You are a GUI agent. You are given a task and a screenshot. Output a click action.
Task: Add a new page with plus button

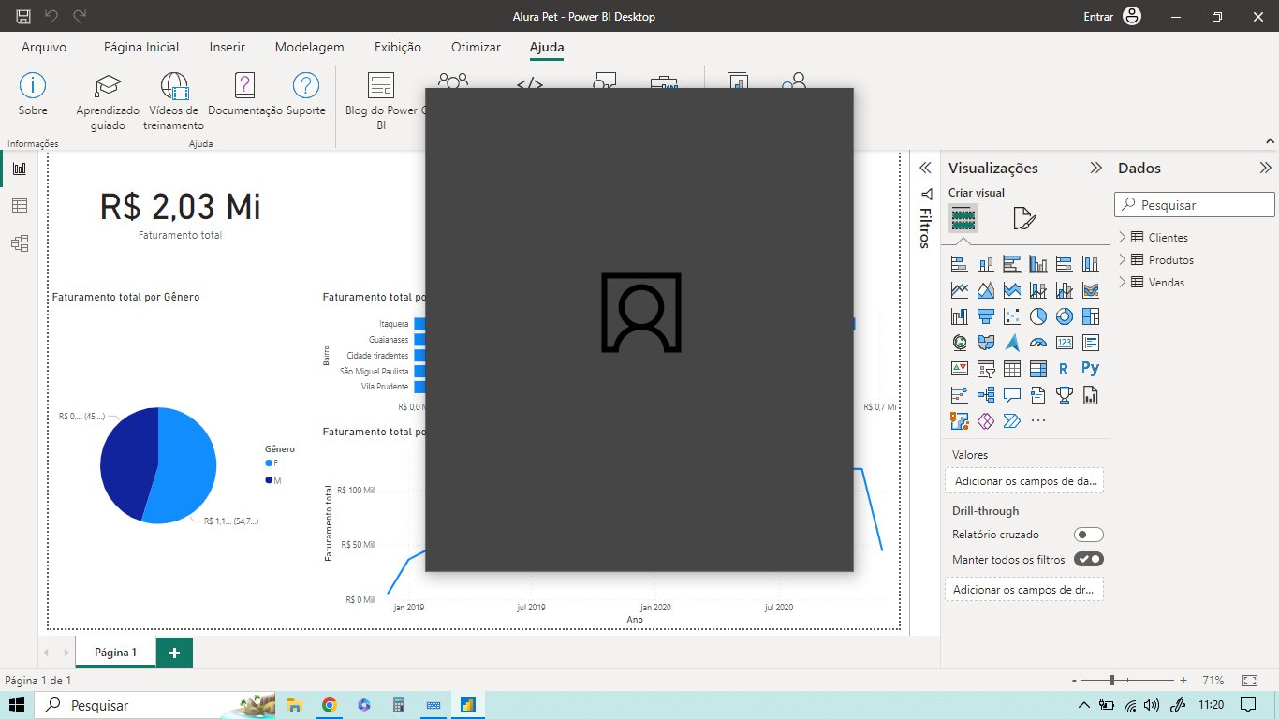click(174, 653)
